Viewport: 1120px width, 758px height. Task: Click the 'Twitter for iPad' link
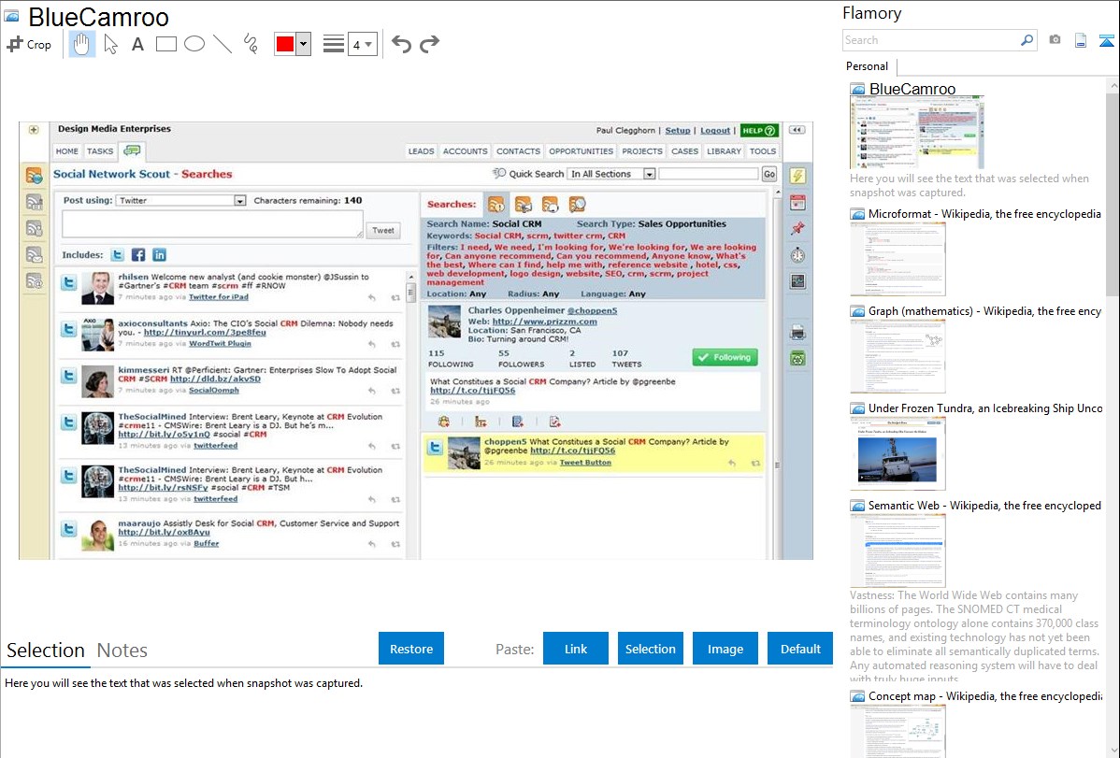219,296
